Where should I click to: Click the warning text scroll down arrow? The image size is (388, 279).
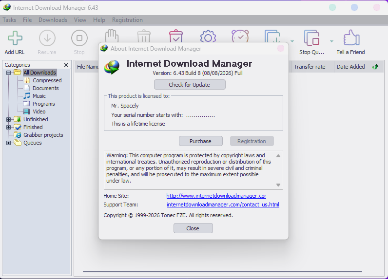[278, 185]
